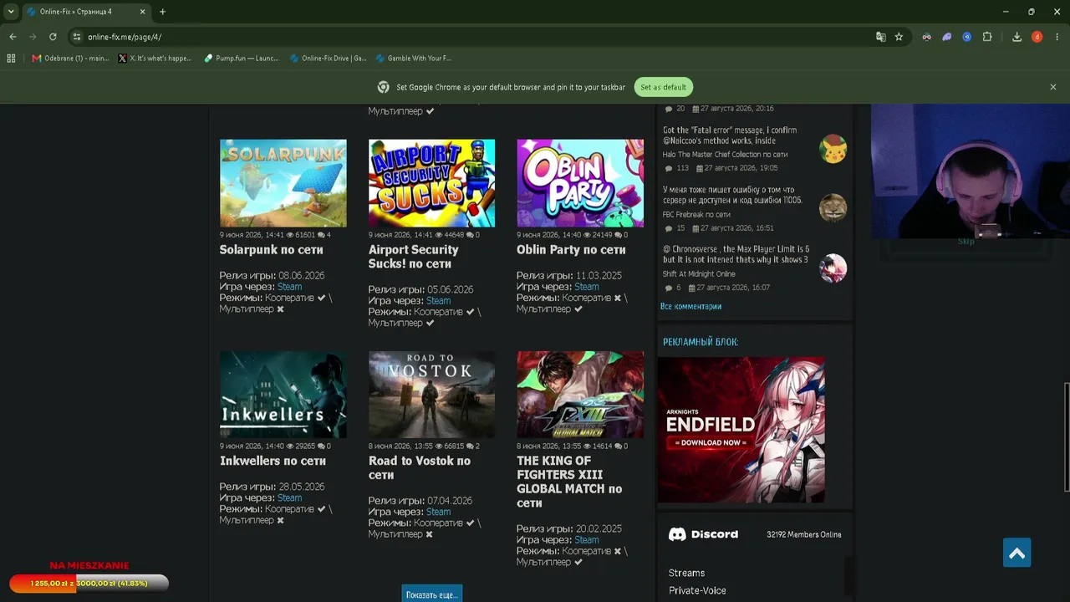This screenshot has height=602, width=1070.
Task: Click the NA MIESZKANIE donation progress bar
Action: [x=89, y=583]
